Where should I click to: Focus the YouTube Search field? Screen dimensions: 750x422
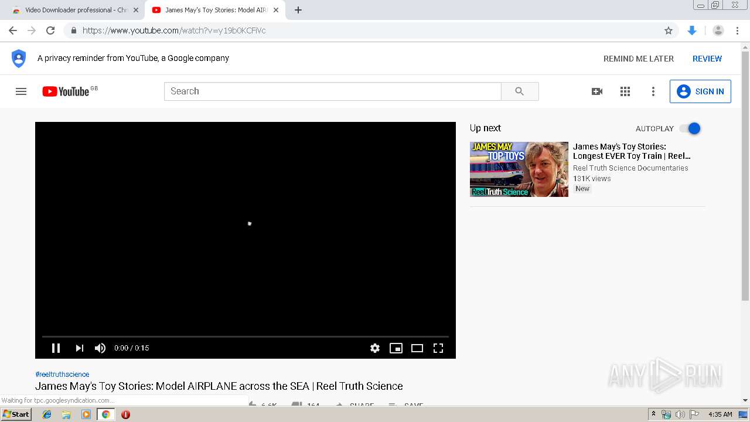(x=333, y=91)
